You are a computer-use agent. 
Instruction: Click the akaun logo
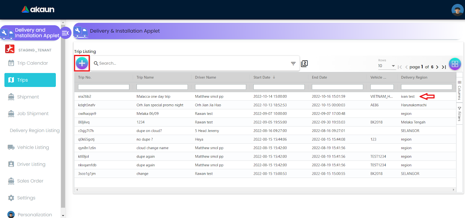tap(38, 10)
